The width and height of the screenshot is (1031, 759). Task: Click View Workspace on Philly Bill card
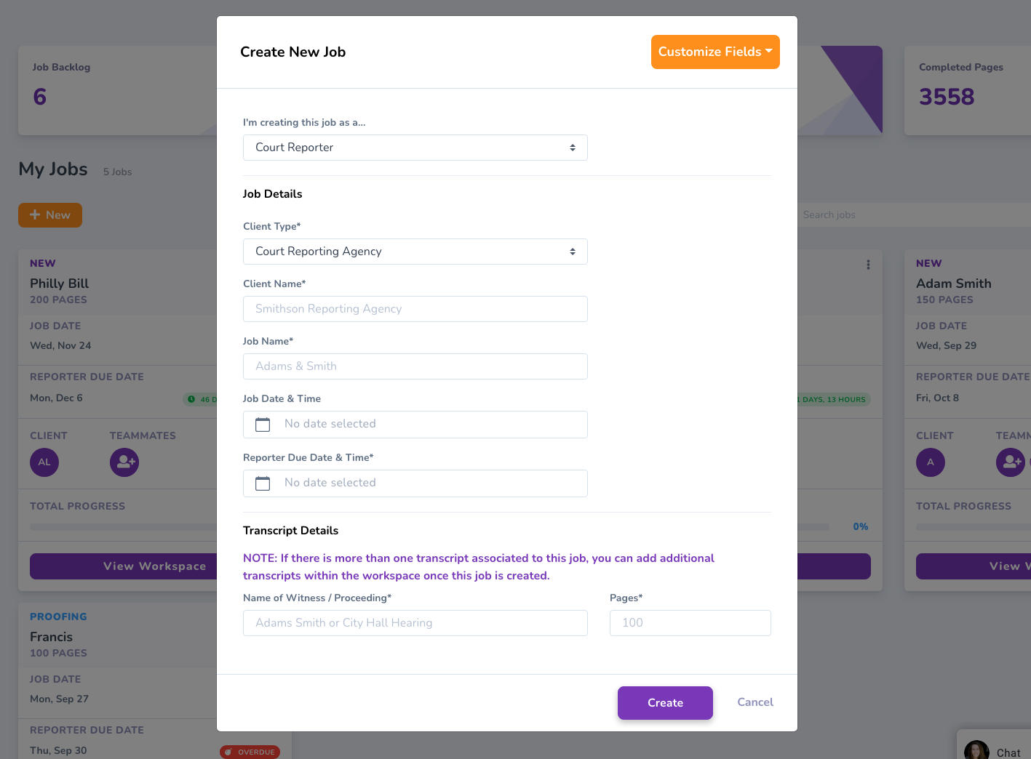point(124,566)
